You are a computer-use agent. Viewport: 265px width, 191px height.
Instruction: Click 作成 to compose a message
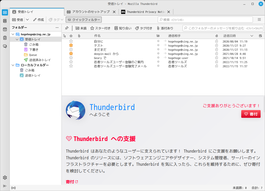[38, 20]
